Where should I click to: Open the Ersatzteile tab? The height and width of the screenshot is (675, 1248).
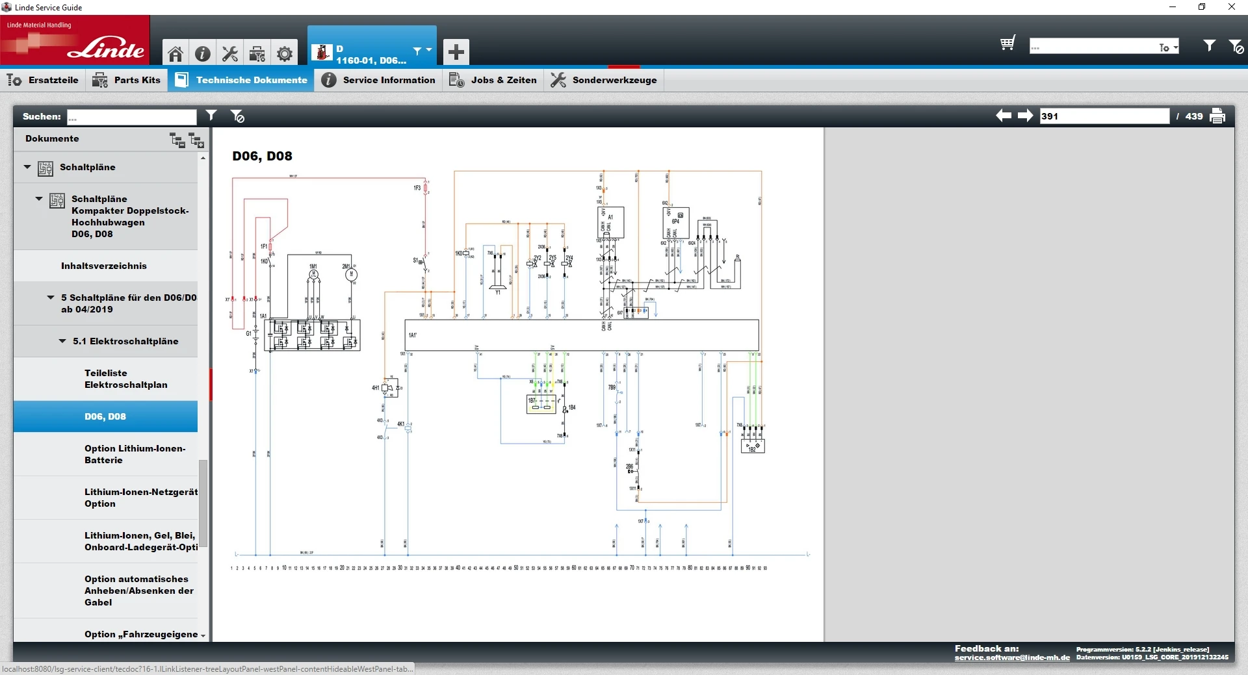[43, 80]
